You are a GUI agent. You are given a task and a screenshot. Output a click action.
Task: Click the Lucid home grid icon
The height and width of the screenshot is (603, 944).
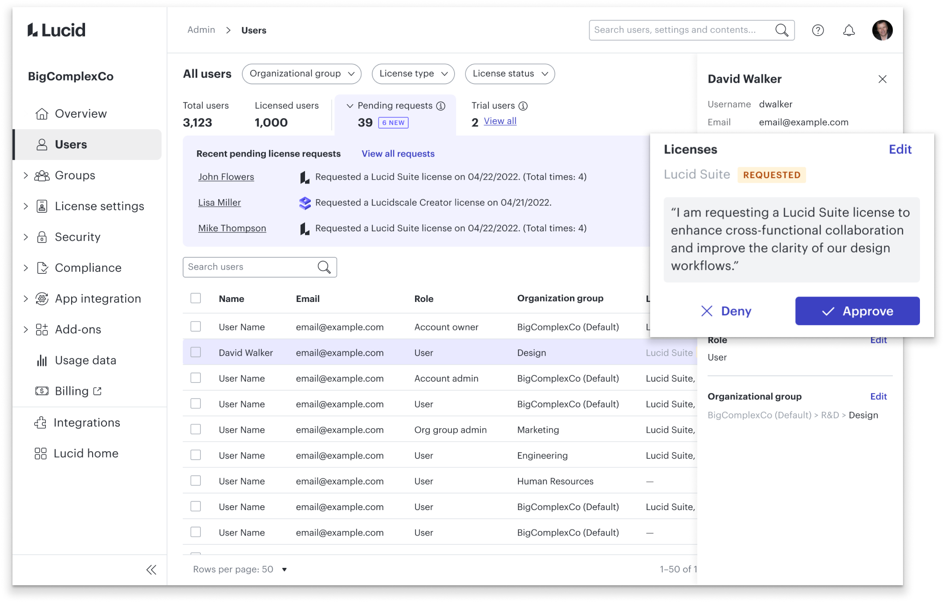(x=41, y=454)
